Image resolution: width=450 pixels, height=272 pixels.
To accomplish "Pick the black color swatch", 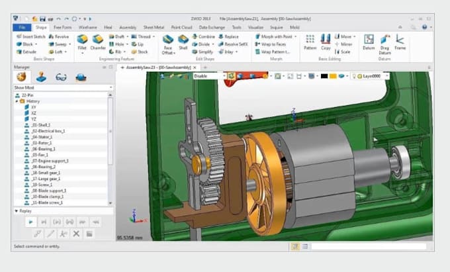I will click(x=324, y=76).
